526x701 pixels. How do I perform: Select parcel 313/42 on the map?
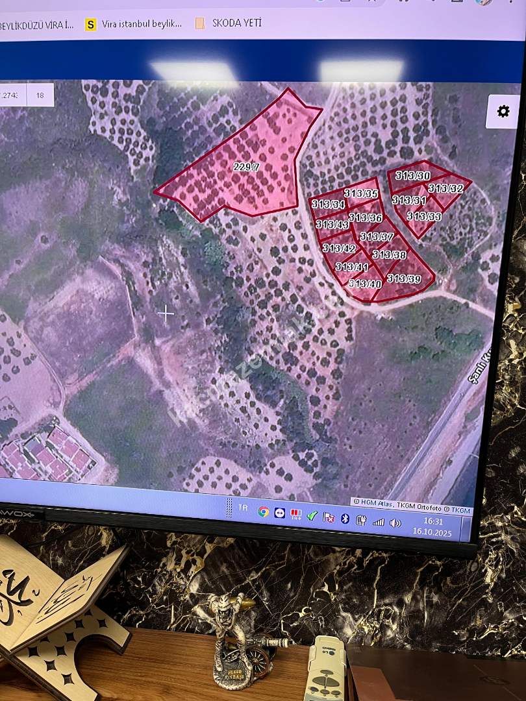(338, 249)
